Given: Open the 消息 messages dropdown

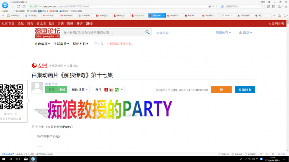Looking at the screenshot, I should pyautogui.click(x=248, y=33).
